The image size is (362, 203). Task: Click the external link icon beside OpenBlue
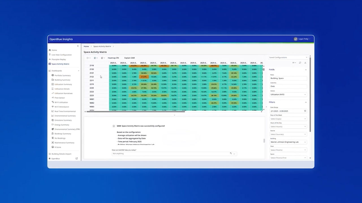(x=77, y=158)
